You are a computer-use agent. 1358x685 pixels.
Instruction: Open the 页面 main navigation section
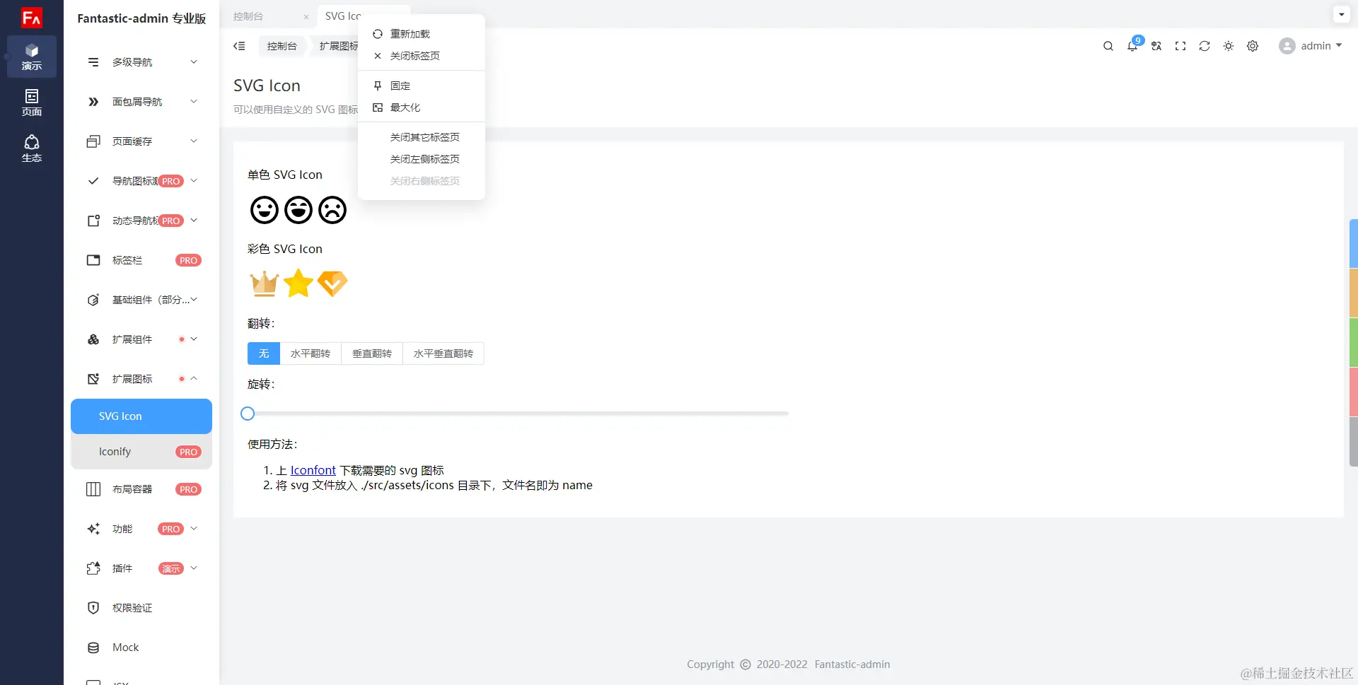click(x=32, y=103)
